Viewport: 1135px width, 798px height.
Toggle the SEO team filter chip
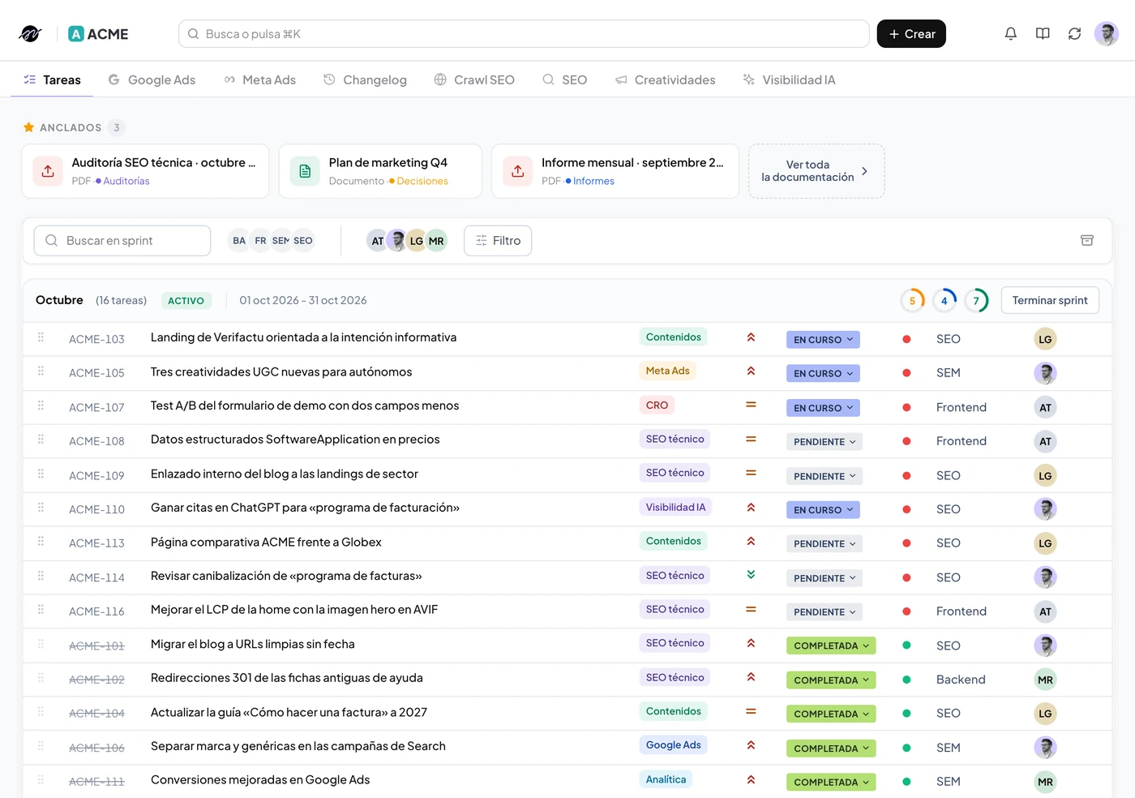point(303,241)
